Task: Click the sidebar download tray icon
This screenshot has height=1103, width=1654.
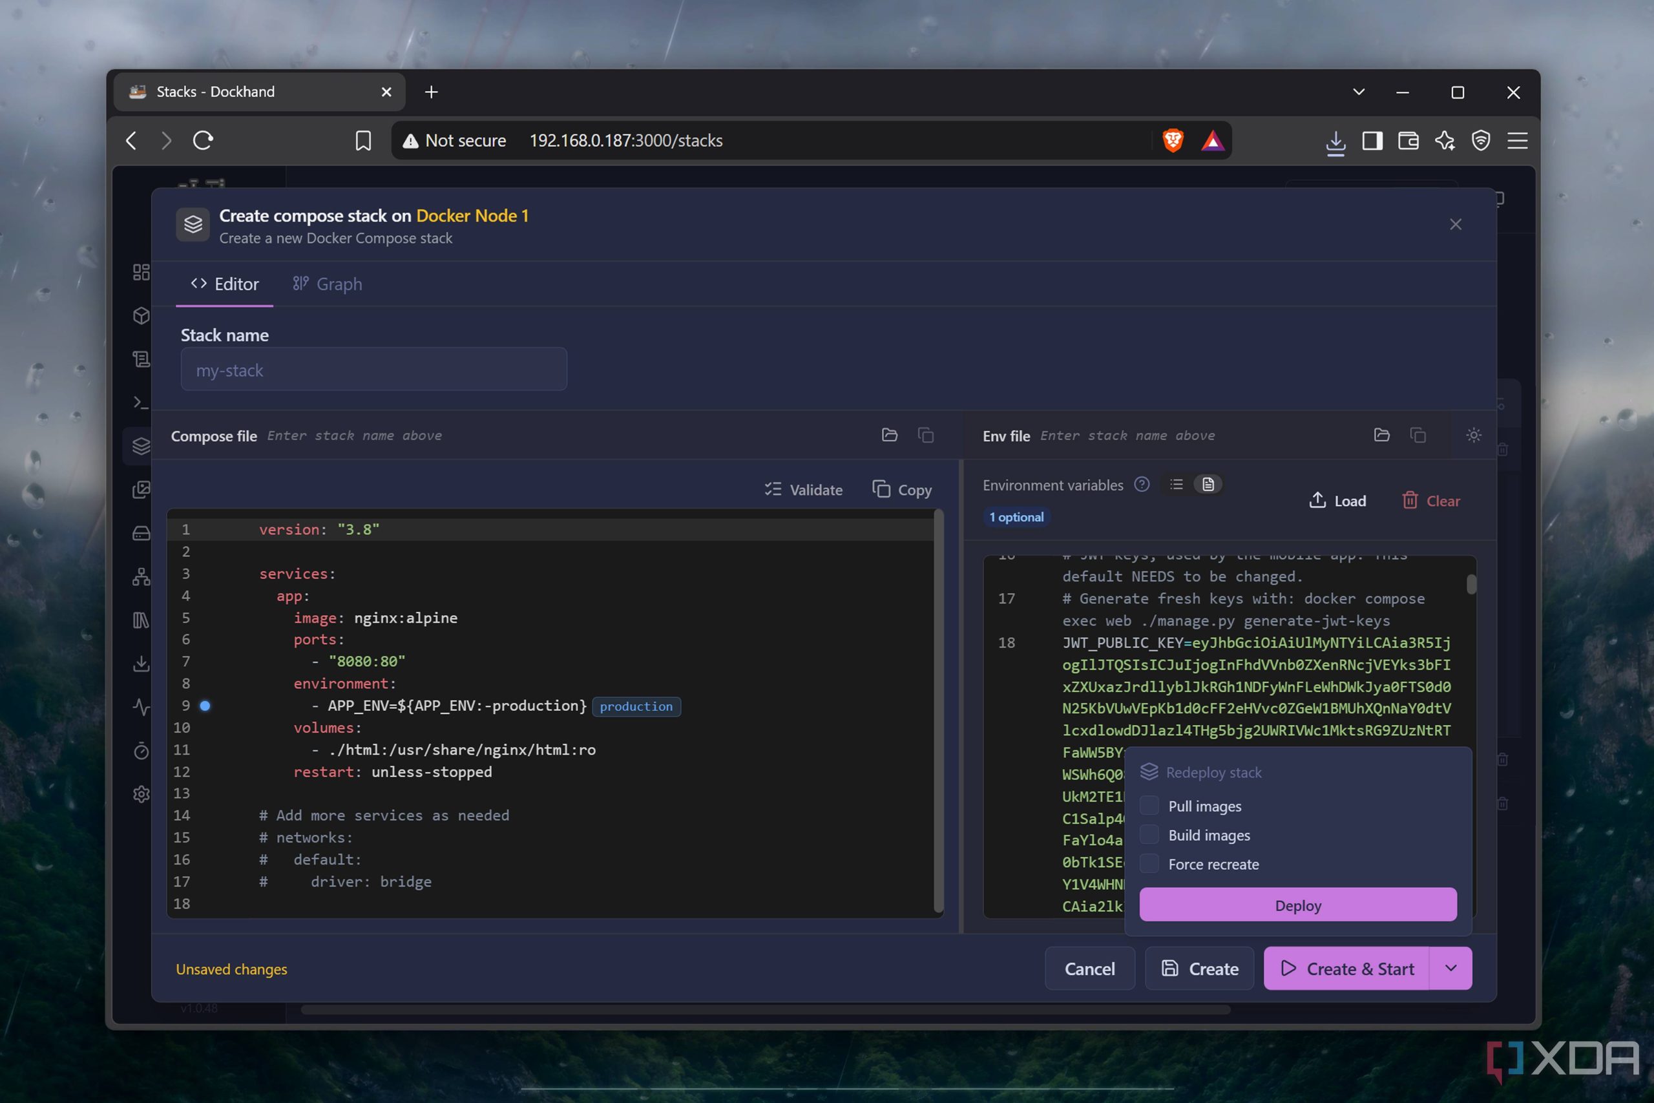Action: click(141, 664)
